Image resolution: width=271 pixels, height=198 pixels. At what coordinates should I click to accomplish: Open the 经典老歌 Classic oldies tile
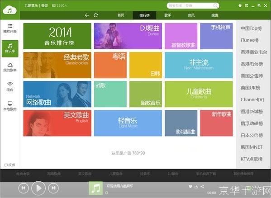click(57, 65)
